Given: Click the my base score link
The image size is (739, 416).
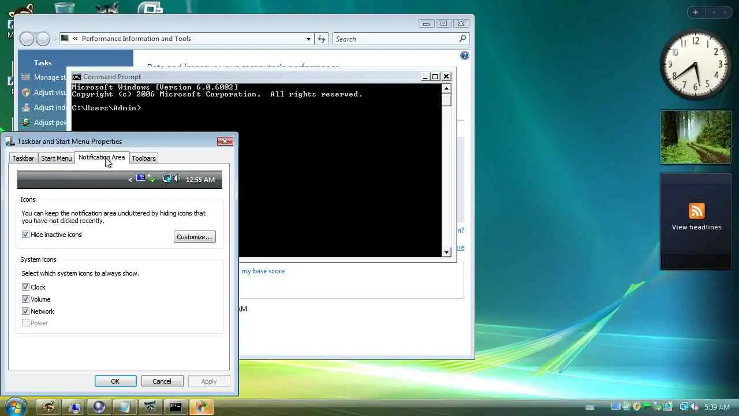Looking at the screenshot, I should pos(263,271).
